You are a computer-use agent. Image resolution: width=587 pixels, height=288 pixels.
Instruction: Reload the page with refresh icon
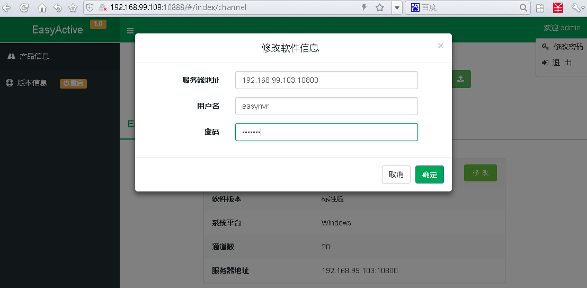pyautogui.click(x=24, y=7)
